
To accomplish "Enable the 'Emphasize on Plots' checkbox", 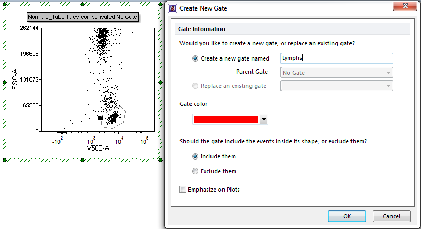I will [x=183, y=190].
